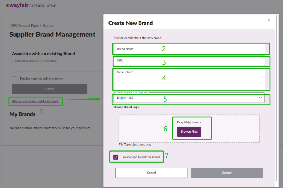The width and height of the screenshot is (283, 188).
Task: Click Add a new brand and associate
Action: tap(35, 101)
